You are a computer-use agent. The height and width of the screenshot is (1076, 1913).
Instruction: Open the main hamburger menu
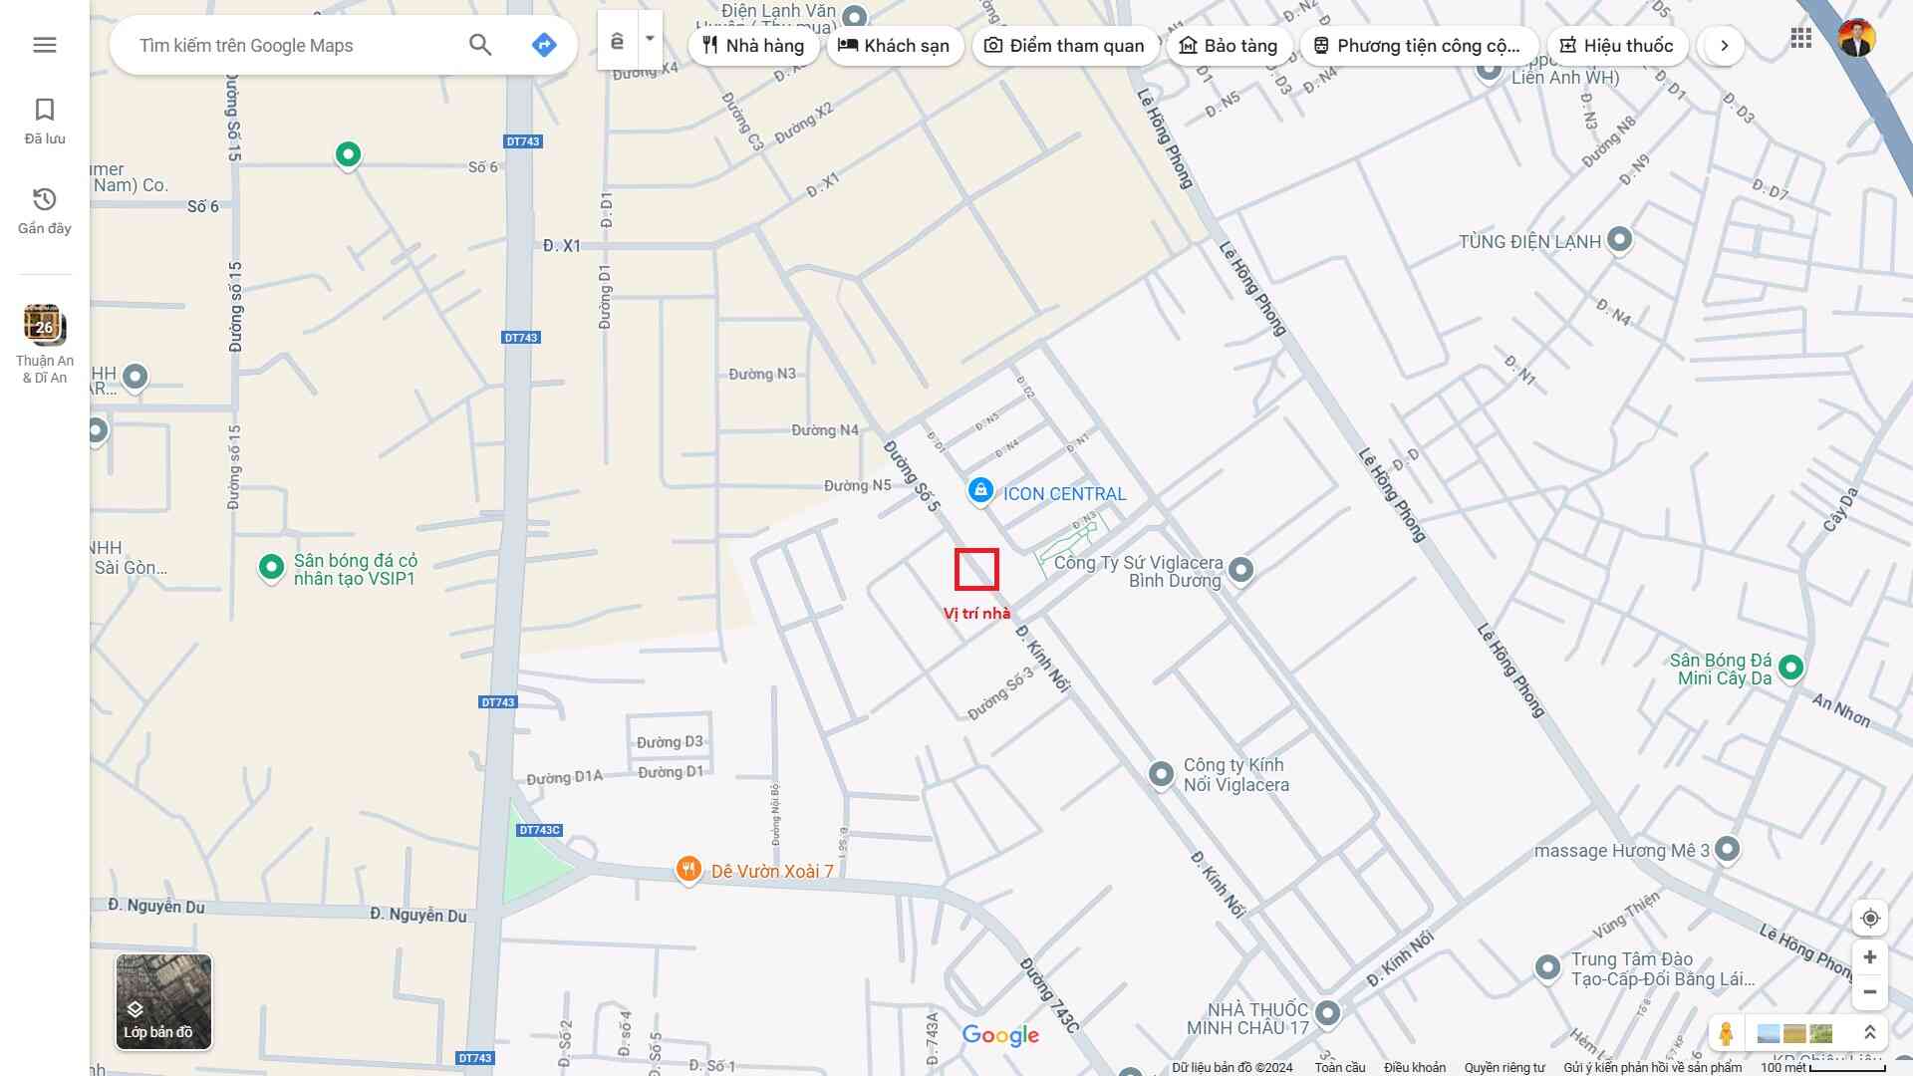click(x=44, y=45)
